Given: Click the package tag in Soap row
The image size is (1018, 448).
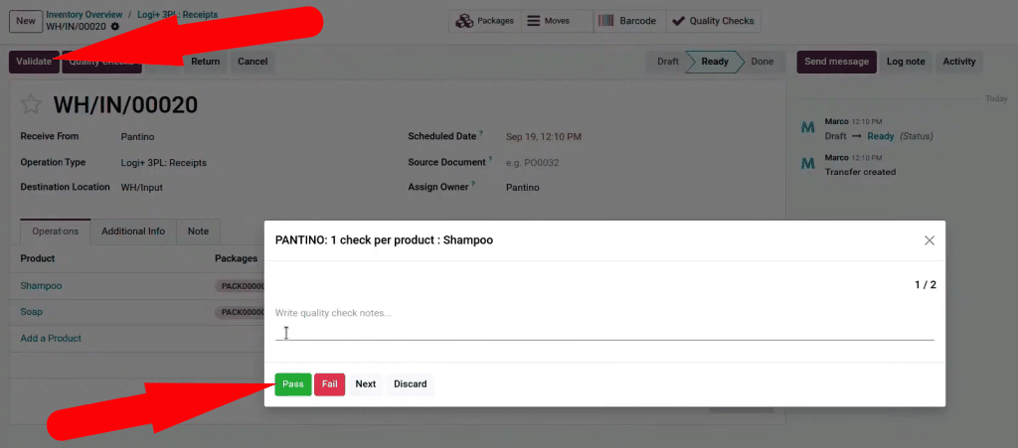Looking at the screenshot, I should point(241,312).
